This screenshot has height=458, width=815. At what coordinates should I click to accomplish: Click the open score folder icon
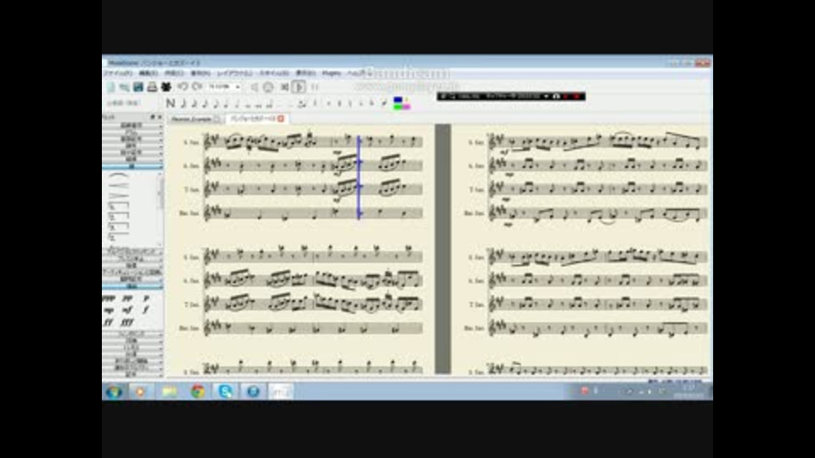124,87
